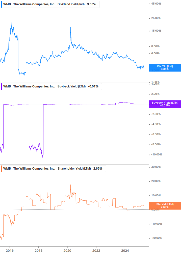Click the orange color bar of Shareholder Yield legend
Image resolution: width=181 pixels, height=254 pixels.
coord(2,169)
